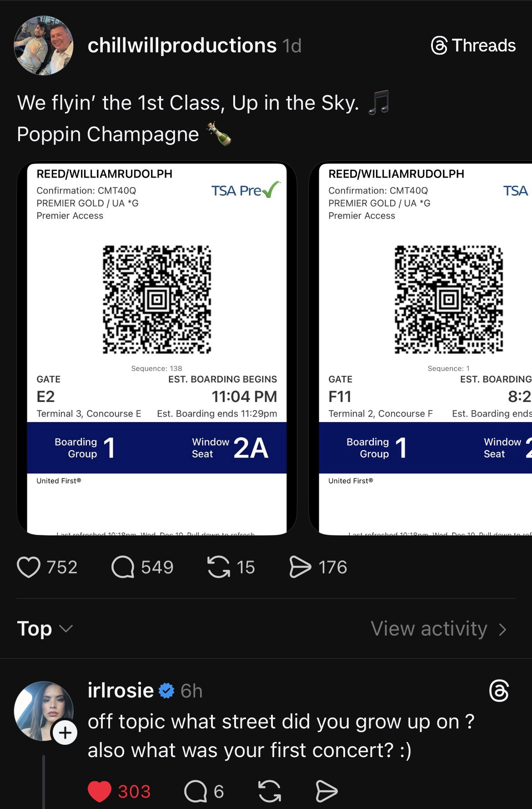
Task: Tap the Threads logo in header
Action: click(x=473, y=46)
